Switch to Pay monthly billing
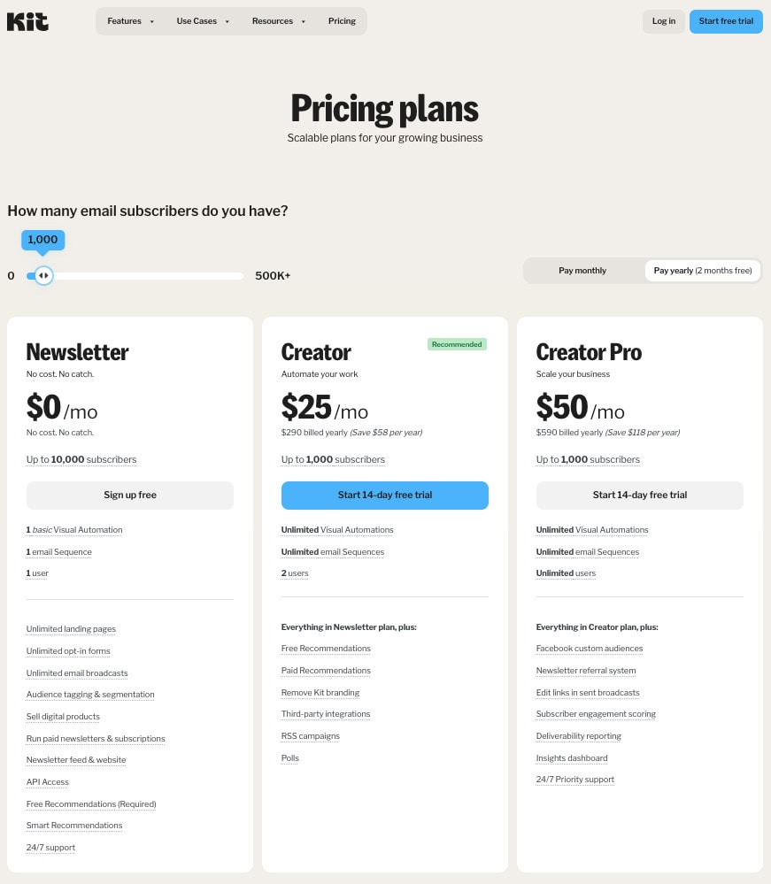The image size is (771, 884). tap(582, 270)
